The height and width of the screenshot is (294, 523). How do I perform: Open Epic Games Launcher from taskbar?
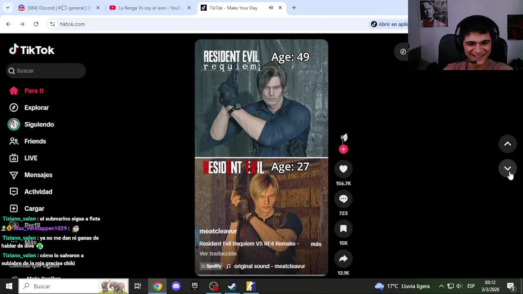pyautogui.click(x=195, y=286)
